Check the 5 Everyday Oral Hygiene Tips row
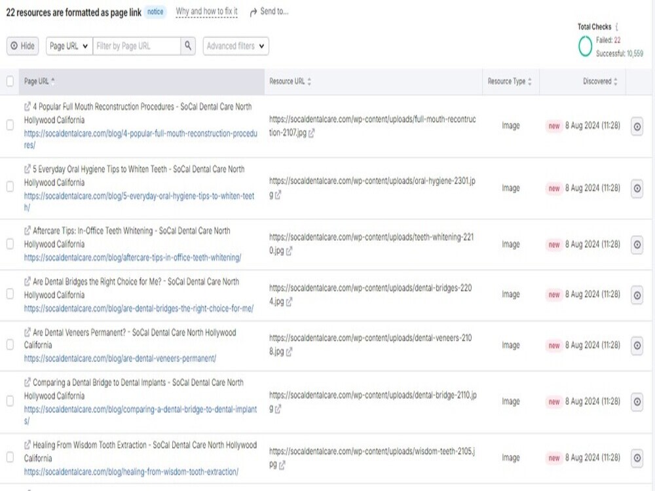Screen dimensions: 655x491 pyautogui.click(x=10, y=186)
